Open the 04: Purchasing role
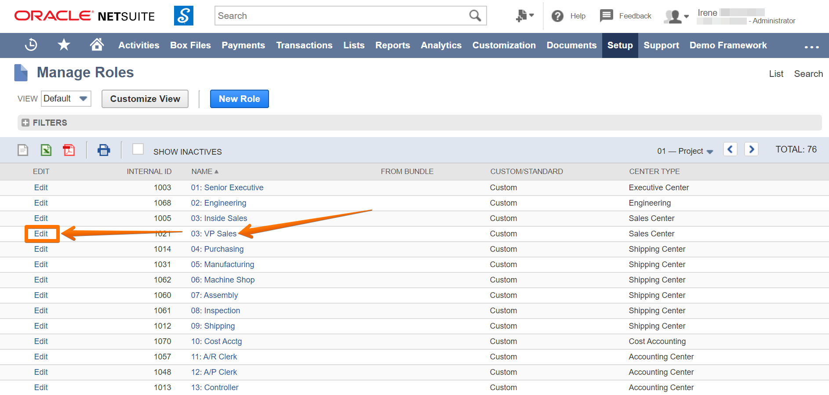This screenshot has height=395, width=829. pyautogui.click(x=217, y=249)
